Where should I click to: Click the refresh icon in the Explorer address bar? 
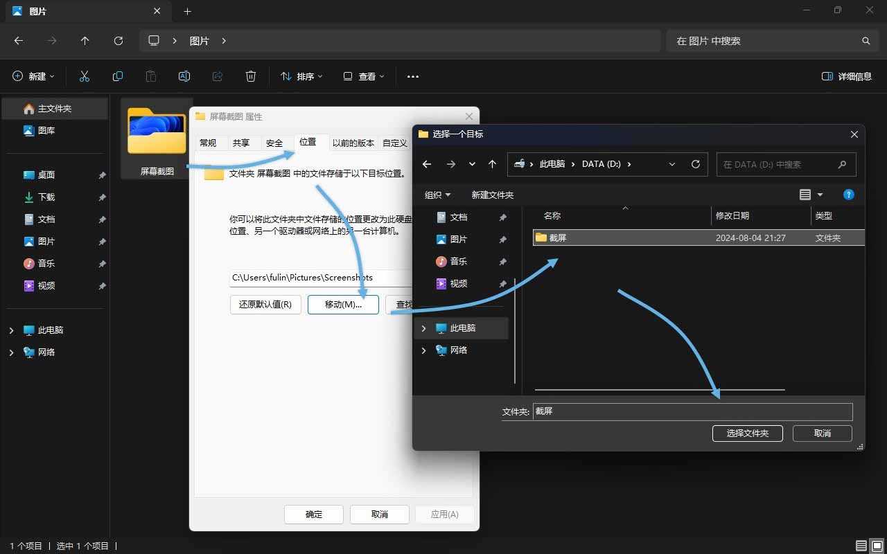[118, 41]
